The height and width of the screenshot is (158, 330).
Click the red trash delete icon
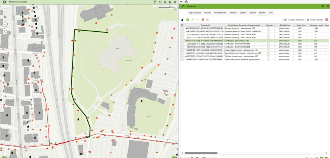(203, 20)
